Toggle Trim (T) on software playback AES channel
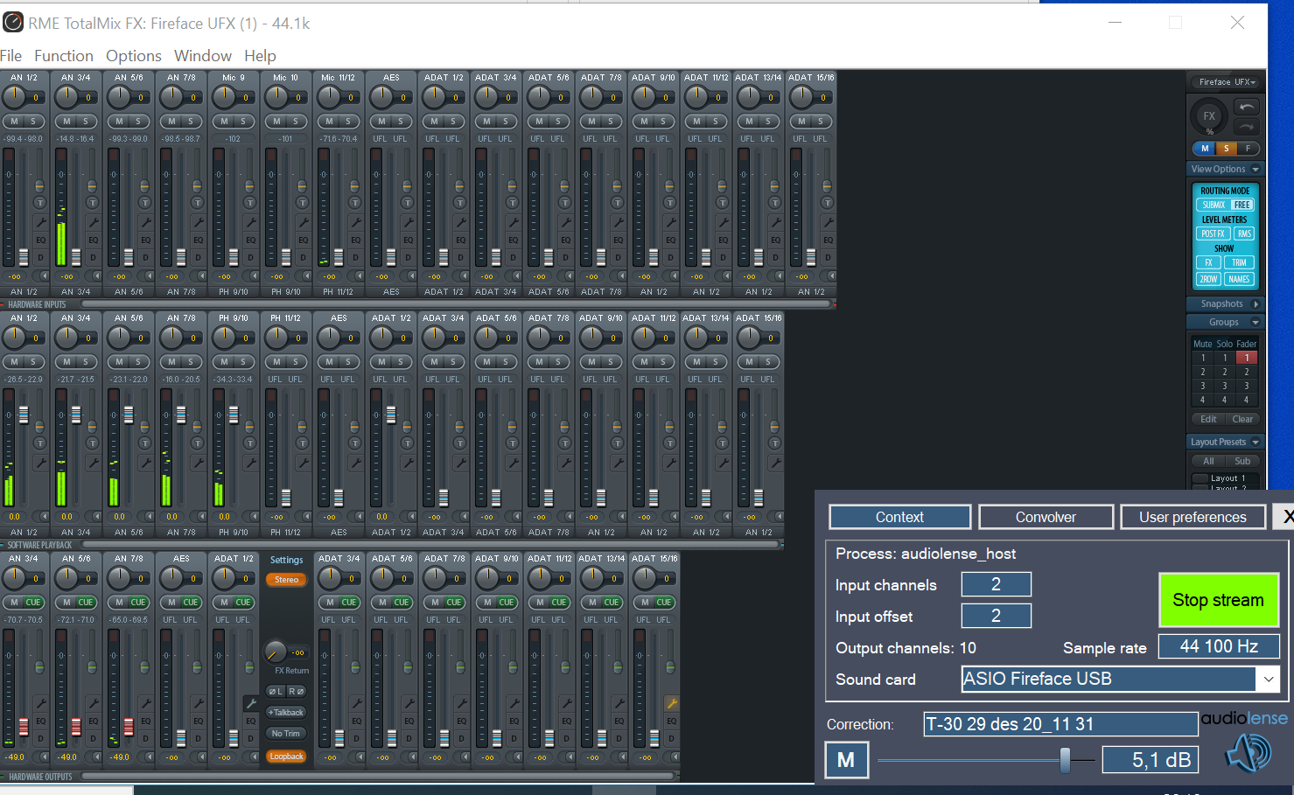 [x=354, y=443]
